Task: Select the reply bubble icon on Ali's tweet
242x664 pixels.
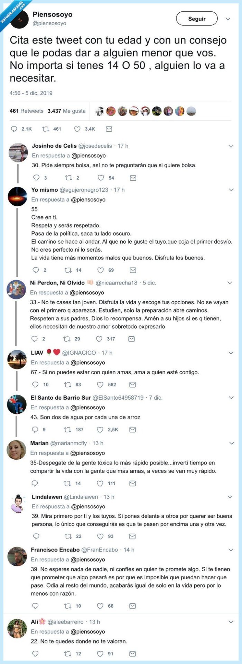Action: pyautogui.click(x=36, y=651)
